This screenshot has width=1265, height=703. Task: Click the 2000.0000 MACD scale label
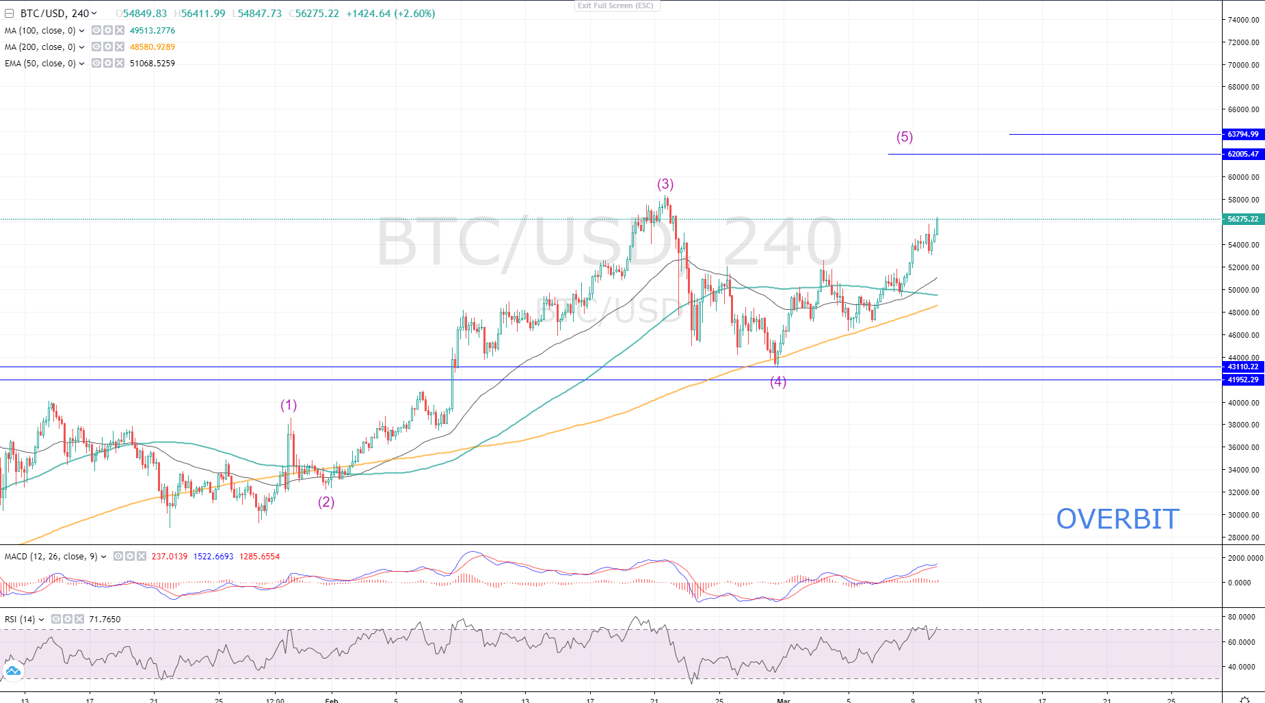pos(1246,558)
